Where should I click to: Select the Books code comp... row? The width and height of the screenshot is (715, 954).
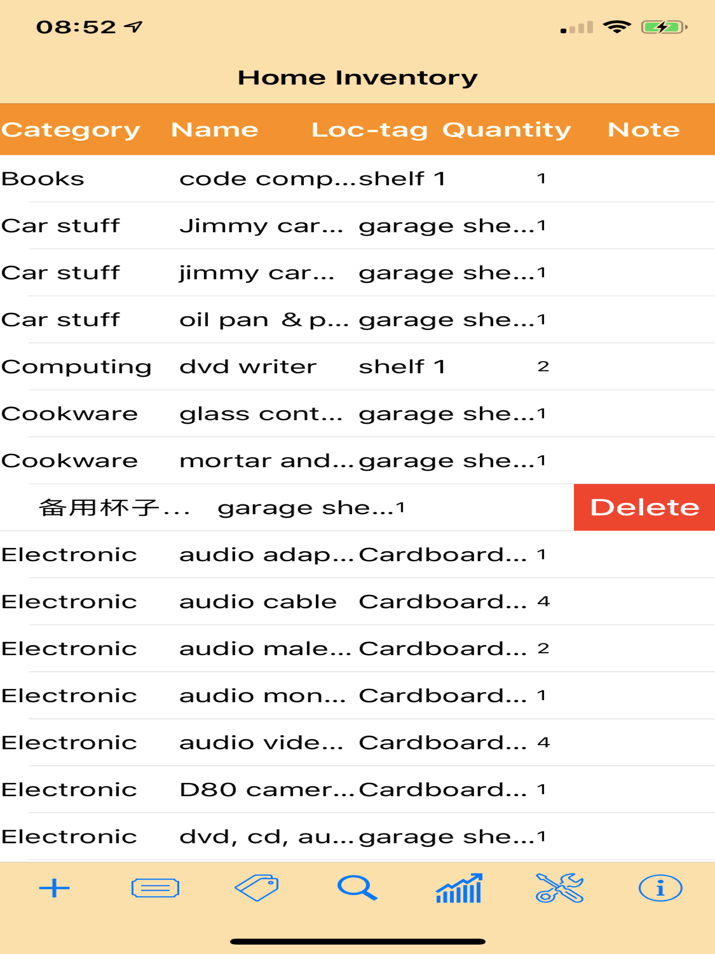tap(357, 178)
